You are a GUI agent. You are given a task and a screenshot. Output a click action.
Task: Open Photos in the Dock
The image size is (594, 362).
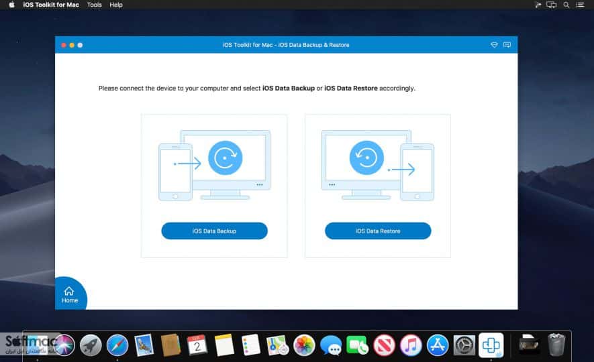click(304, 345)
